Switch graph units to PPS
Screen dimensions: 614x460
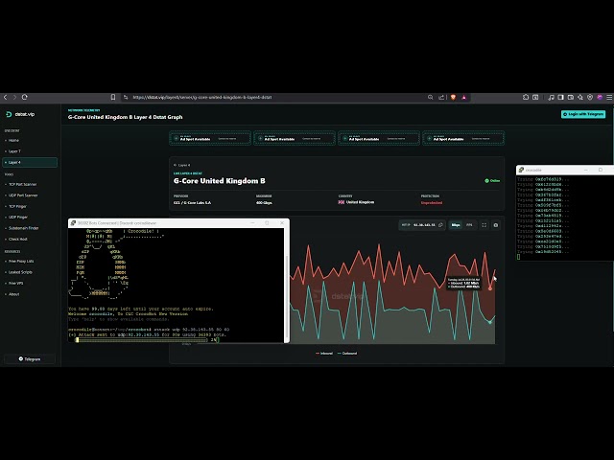[469, 225]
